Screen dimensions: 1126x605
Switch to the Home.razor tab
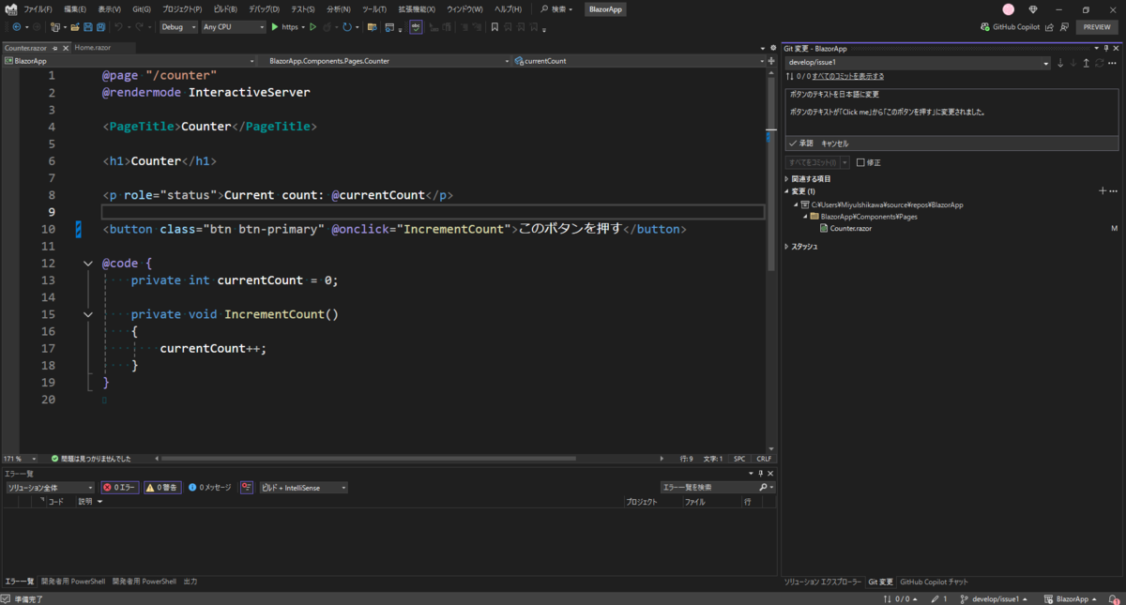[92, 48]
